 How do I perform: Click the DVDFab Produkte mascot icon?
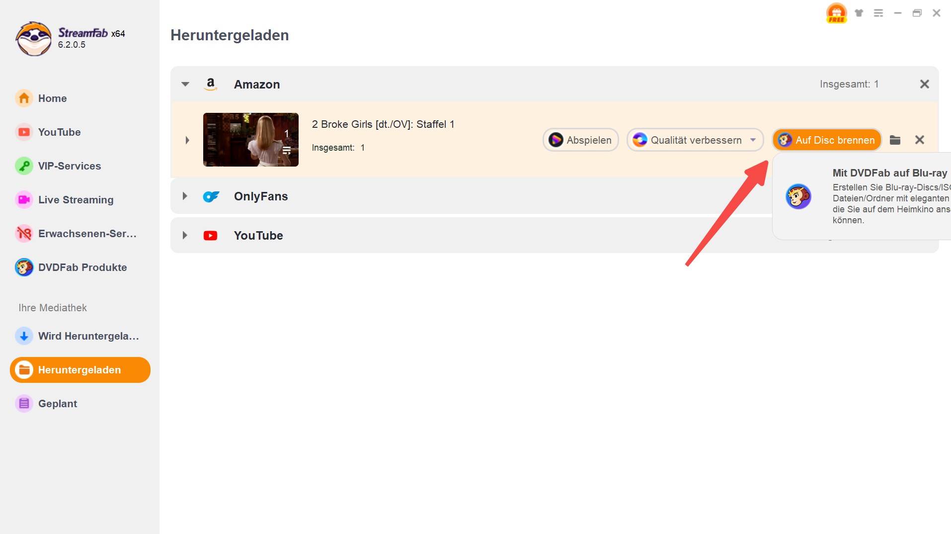[x=24, y=267]
